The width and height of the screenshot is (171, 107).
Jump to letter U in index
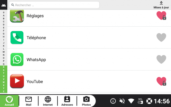point(4,76)
